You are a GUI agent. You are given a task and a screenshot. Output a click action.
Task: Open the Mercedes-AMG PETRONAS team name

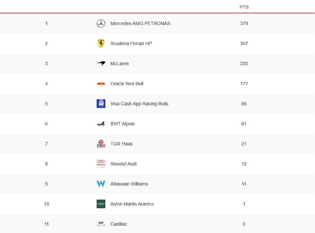click(140, 24)
